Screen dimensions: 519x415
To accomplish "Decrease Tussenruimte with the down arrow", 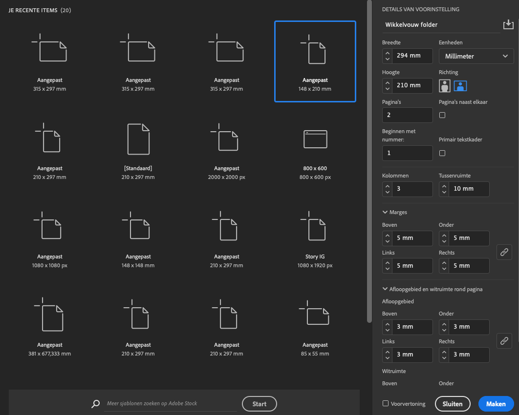I will point(444,192).
